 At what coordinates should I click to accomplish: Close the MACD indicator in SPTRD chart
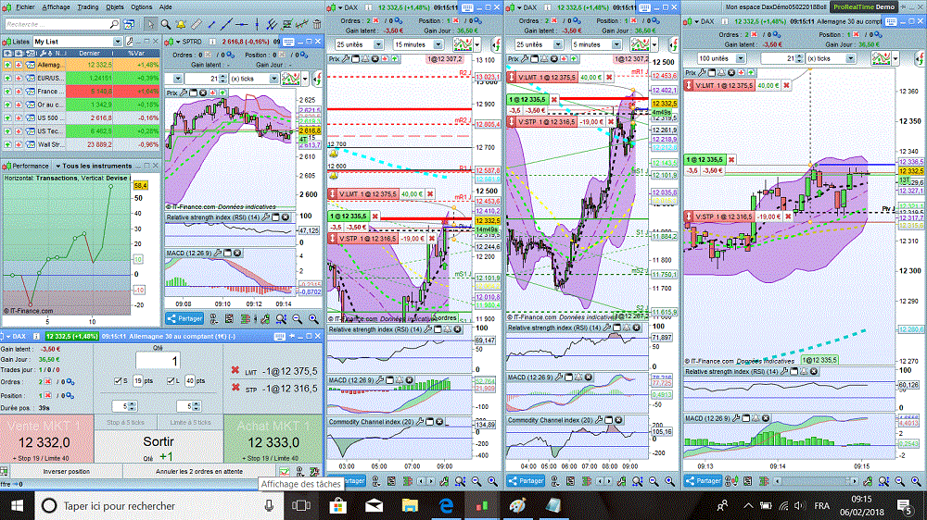(237, 253)
